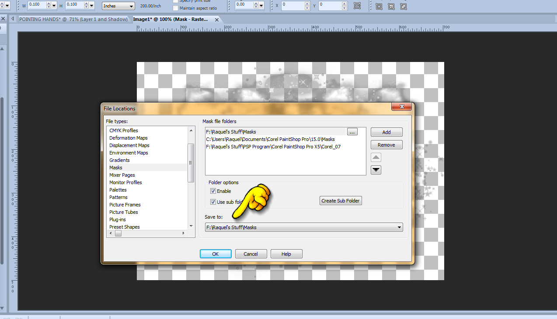
Task: Snap crop rectangle to layer opaque icon
Action: point(391,6)
